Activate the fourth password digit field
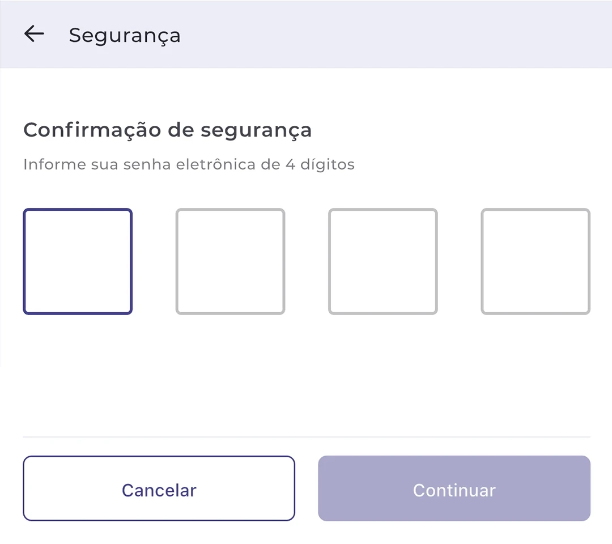The width and height of the screenshot is (612, 544). pos(535,261)
